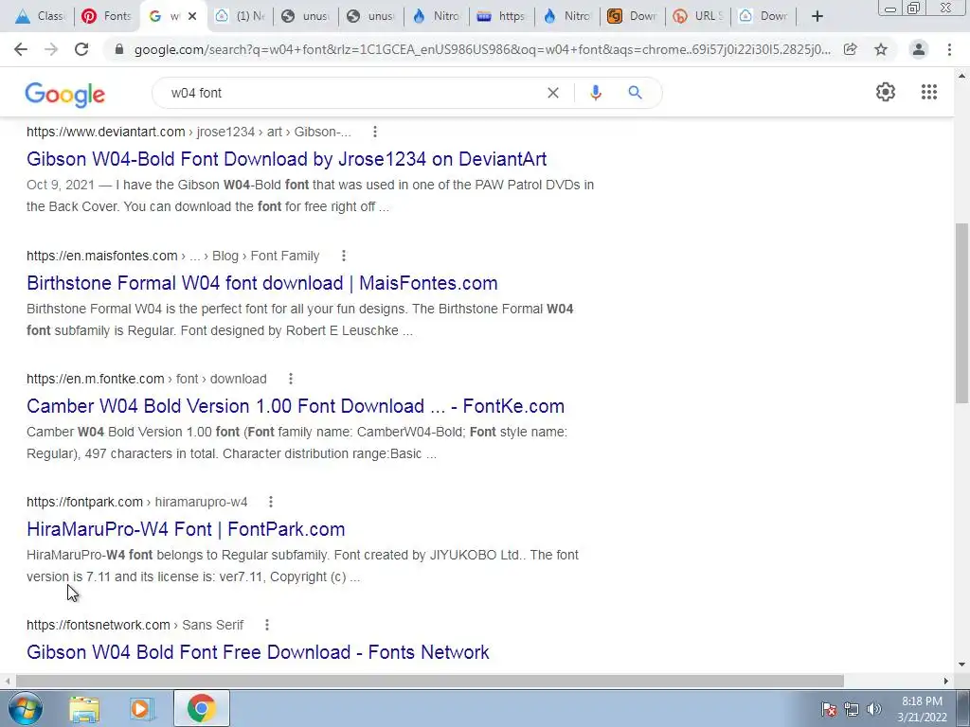
Task: Open Gibson W04 Bold Fonts Network link
Action: (x=258, y=651)
